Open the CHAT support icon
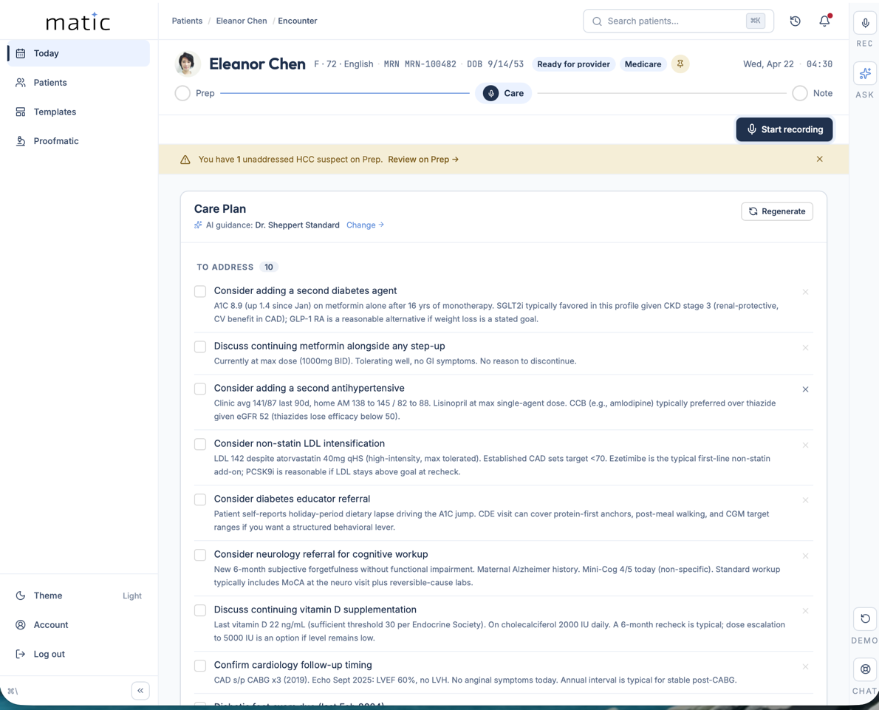This screenshot has height=710, width=879. (865, 669)
